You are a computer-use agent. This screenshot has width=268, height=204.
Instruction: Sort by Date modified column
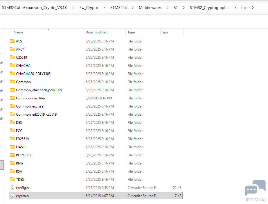tap(96, 32)
